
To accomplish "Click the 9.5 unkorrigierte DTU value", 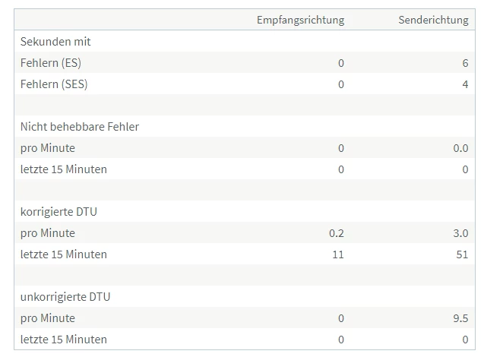I will (460, 318).
